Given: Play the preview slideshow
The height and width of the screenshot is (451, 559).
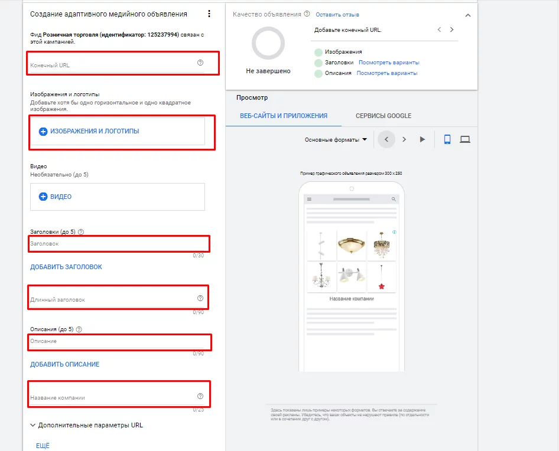Looking at the screenshot, I should 422,139.
